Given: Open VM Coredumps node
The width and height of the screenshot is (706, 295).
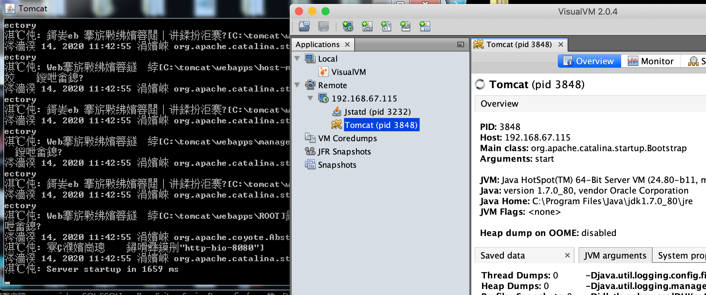Looking at the screenshot, I should 347,138.
